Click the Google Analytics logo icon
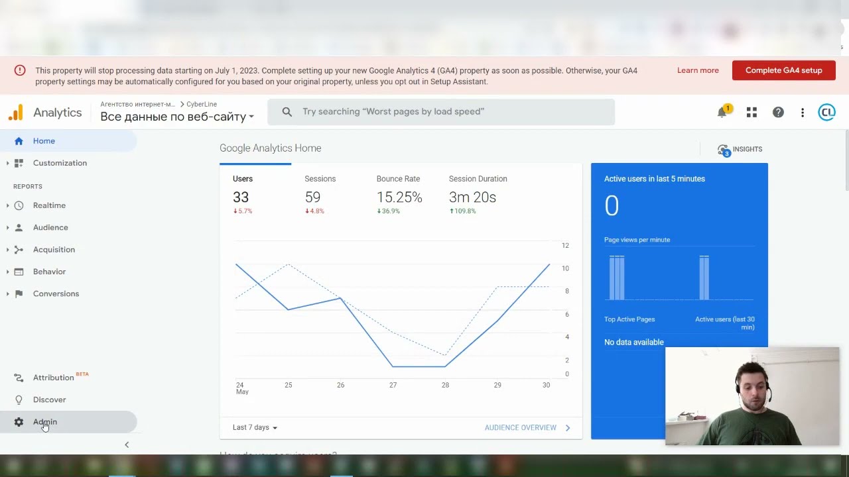849x477 pixels. pyautogui.click(x=15, y=113)
